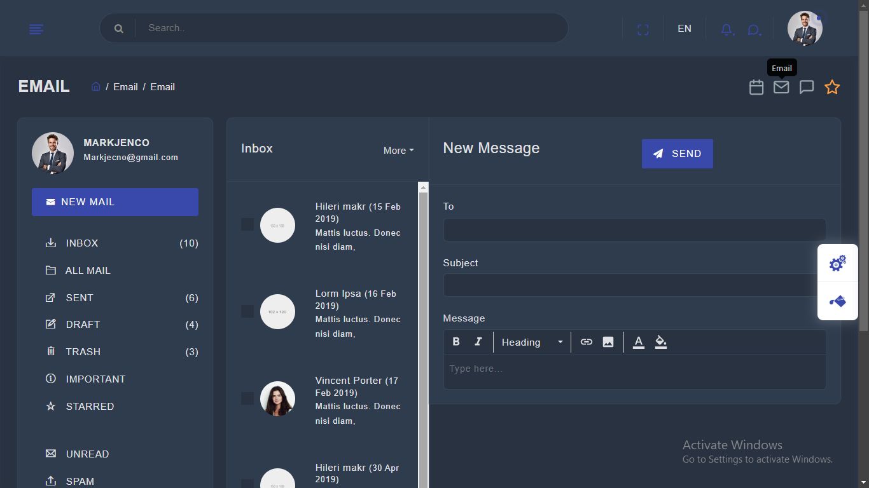Click the inbox list scrollbar up arrow
Image resolution: width=869 pixels, height=488 pixels.
(423, 187)
